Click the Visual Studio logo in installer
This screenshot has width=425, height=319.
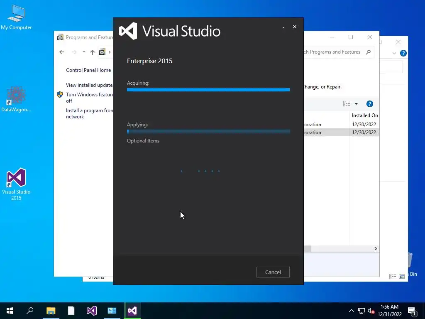[128, 31]
